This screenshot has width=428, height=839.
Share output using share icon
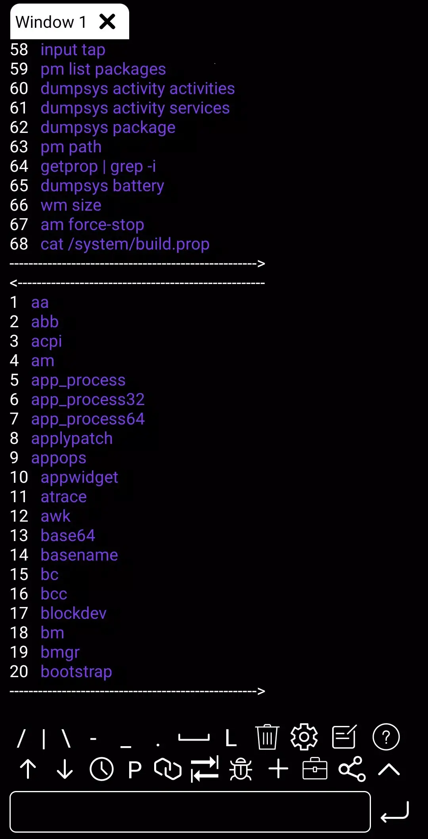(x=352, y=769)
